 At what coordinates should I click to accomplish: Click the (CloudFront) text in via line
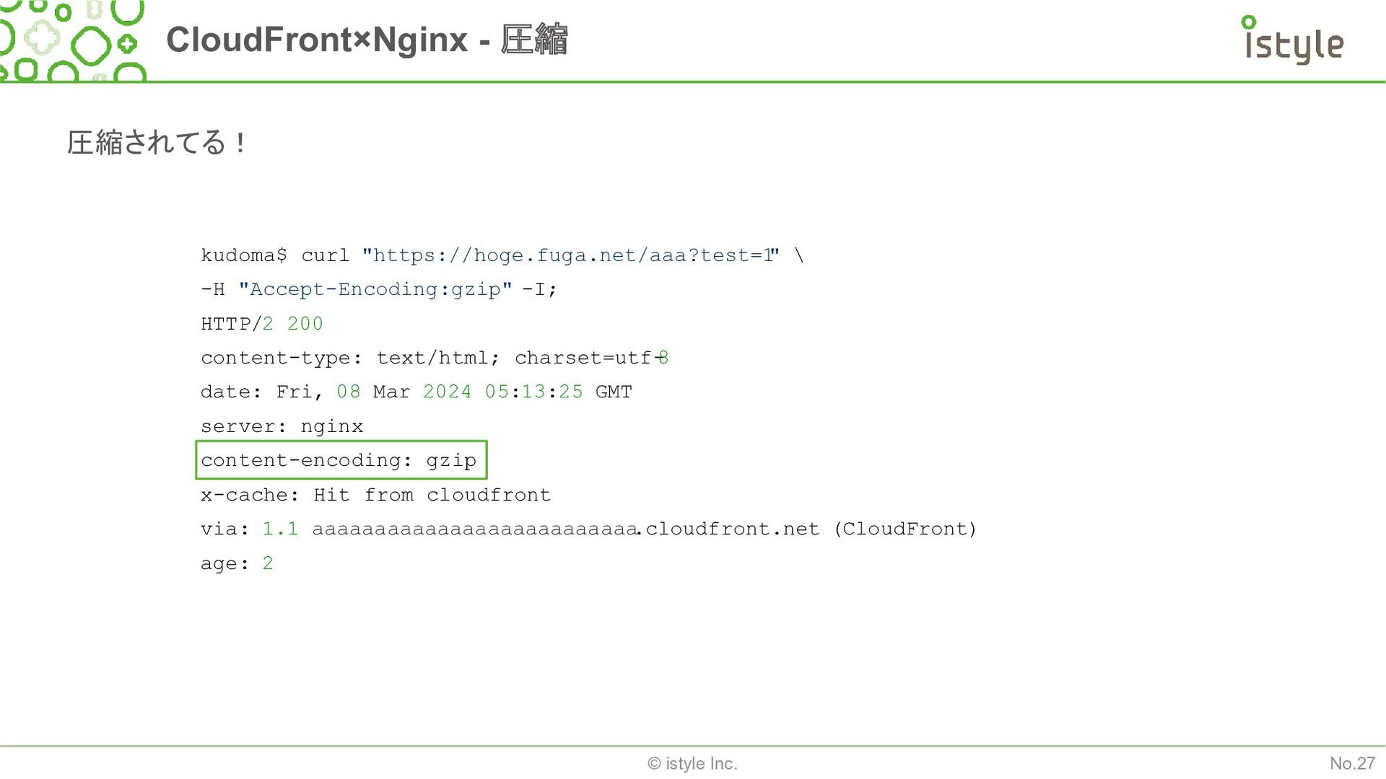coord(905,529)
